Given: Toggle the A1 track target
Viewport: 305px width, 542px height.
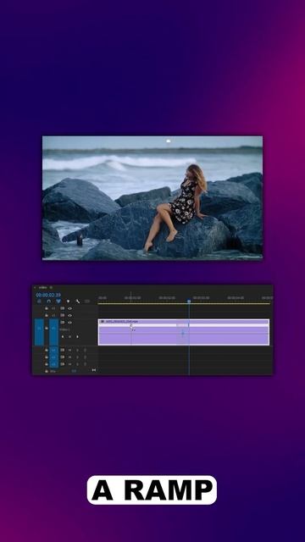Looking at the screenshot, I should (53, 350).
